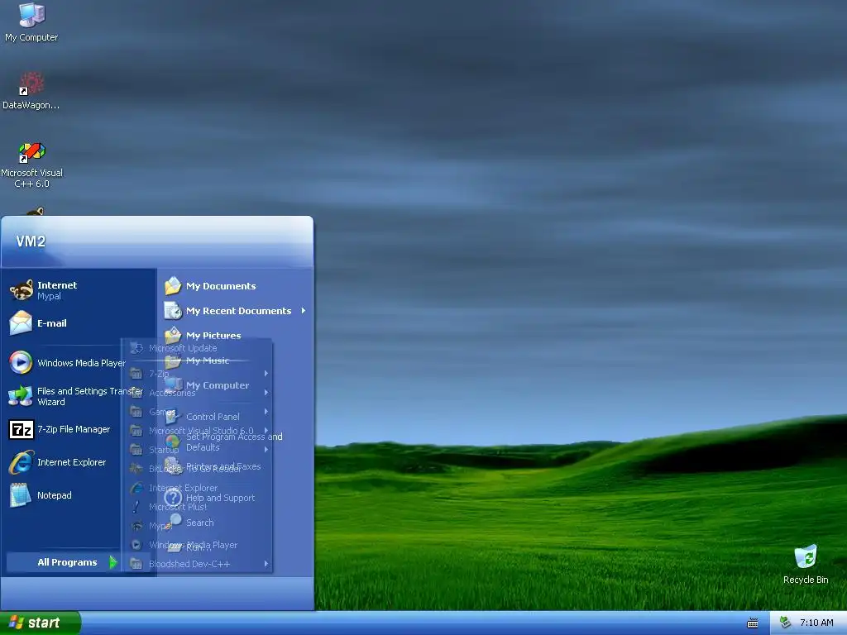Open Files and Settings Transfer Wizard

(x=75, y=396)
